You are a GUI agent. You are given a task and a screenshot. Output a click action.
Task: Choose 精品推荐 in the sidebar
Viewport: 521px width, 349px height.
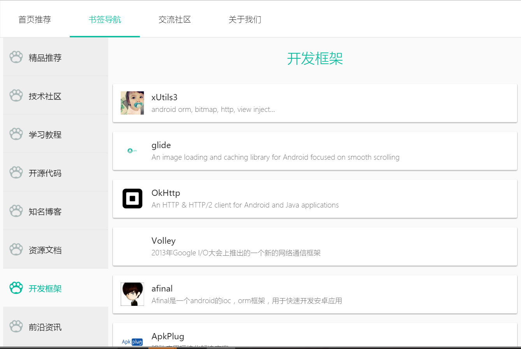56,57
